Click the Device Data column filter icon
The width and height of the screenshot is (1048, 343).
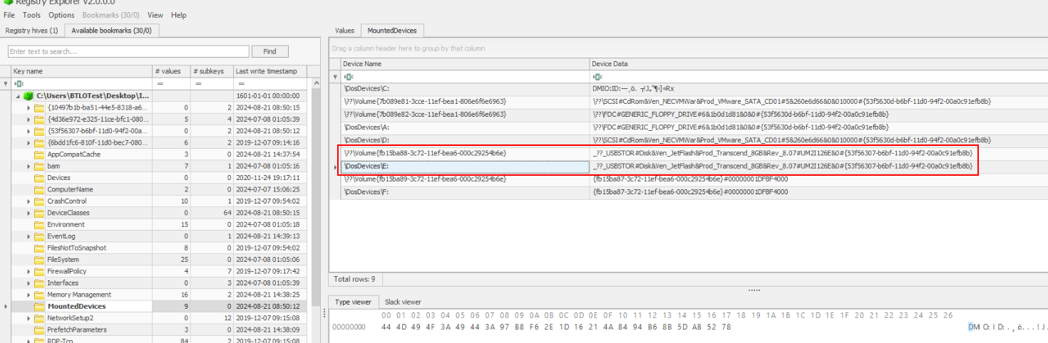pos(597,76)
